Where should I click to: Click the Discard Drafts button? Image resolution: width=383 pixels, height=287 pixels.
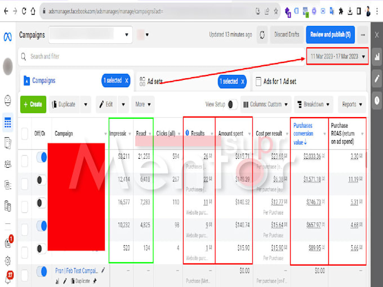tap(287, 35)
